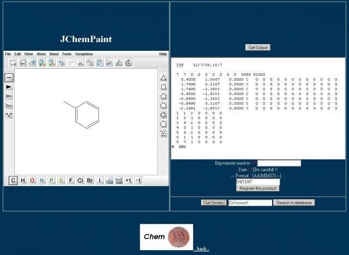Image resolution: width=349 pixels, height=255 pixels.
Task: Choose nitrogen N element button
Action: (x=42, y=180)
